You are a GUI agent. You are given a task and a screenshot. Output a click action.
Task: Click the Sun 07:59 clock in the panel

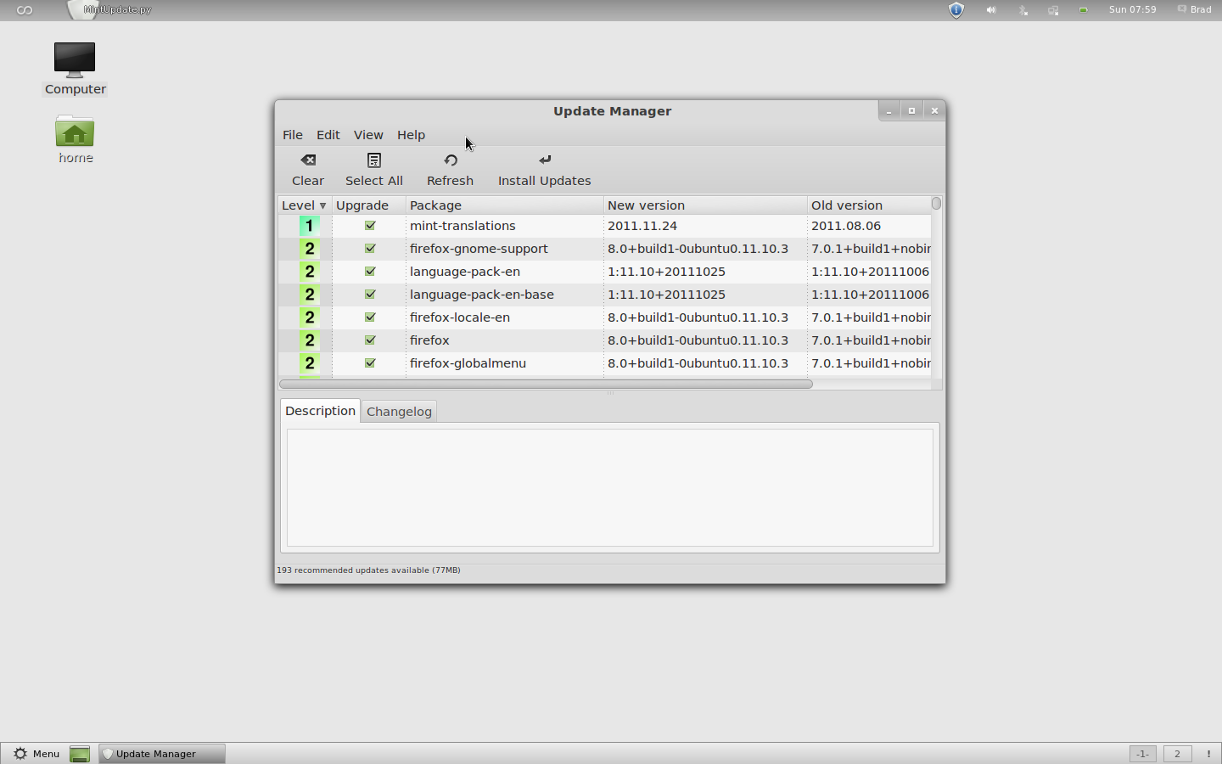pos(1132,10)
